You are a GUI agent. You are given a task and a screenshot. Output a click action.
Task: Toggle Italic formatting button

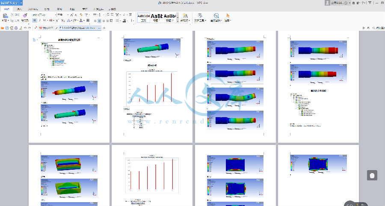(39, 20)
